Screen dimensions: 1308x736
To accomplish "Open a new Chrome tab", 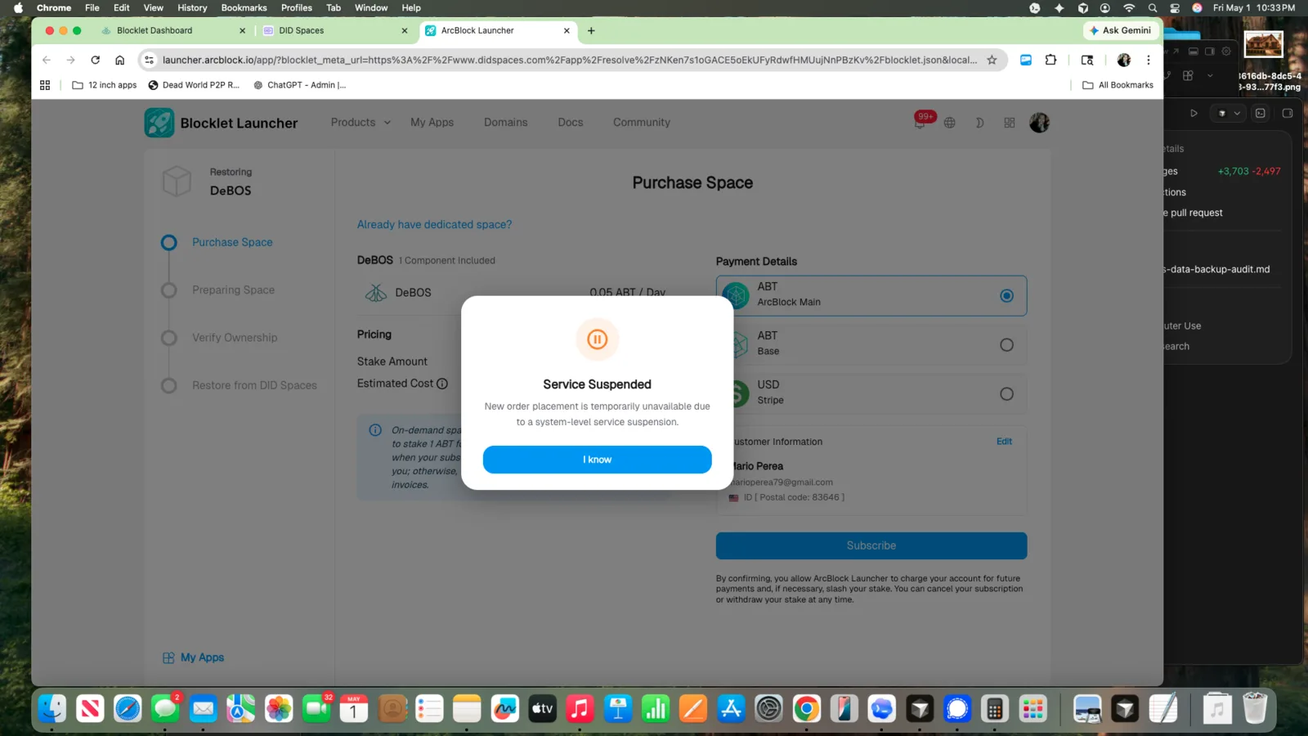I will [591, 31].
